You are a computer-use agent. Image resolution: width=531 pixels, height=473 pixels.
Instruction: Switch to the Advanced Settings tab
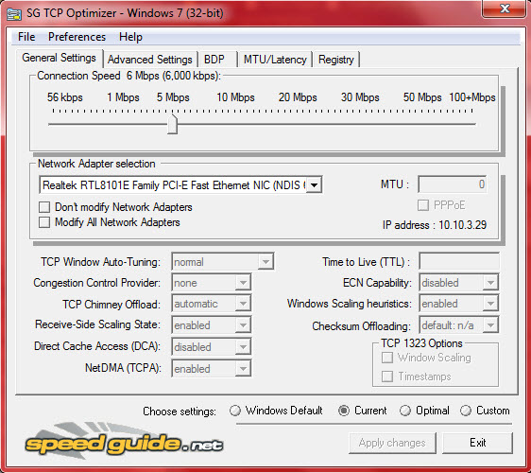tap(149, 60)
